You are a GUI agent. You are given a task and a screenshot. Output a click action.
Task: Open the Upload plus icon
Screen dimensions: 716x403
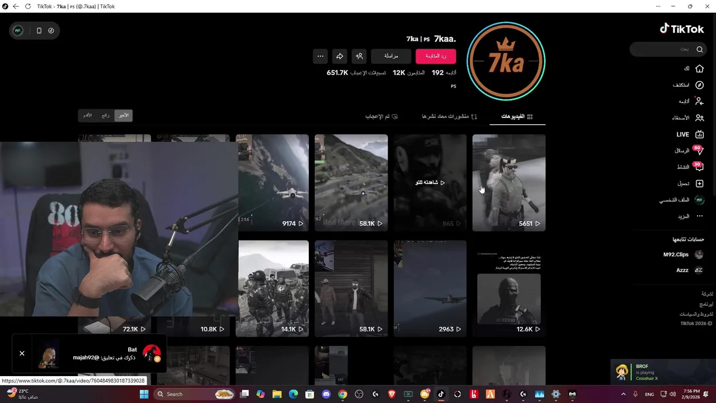pyautogui.click(x=699, y=184)
